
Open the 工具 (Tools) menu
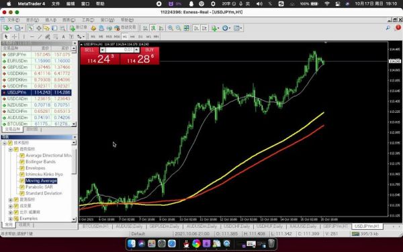(x=87, y=19)
